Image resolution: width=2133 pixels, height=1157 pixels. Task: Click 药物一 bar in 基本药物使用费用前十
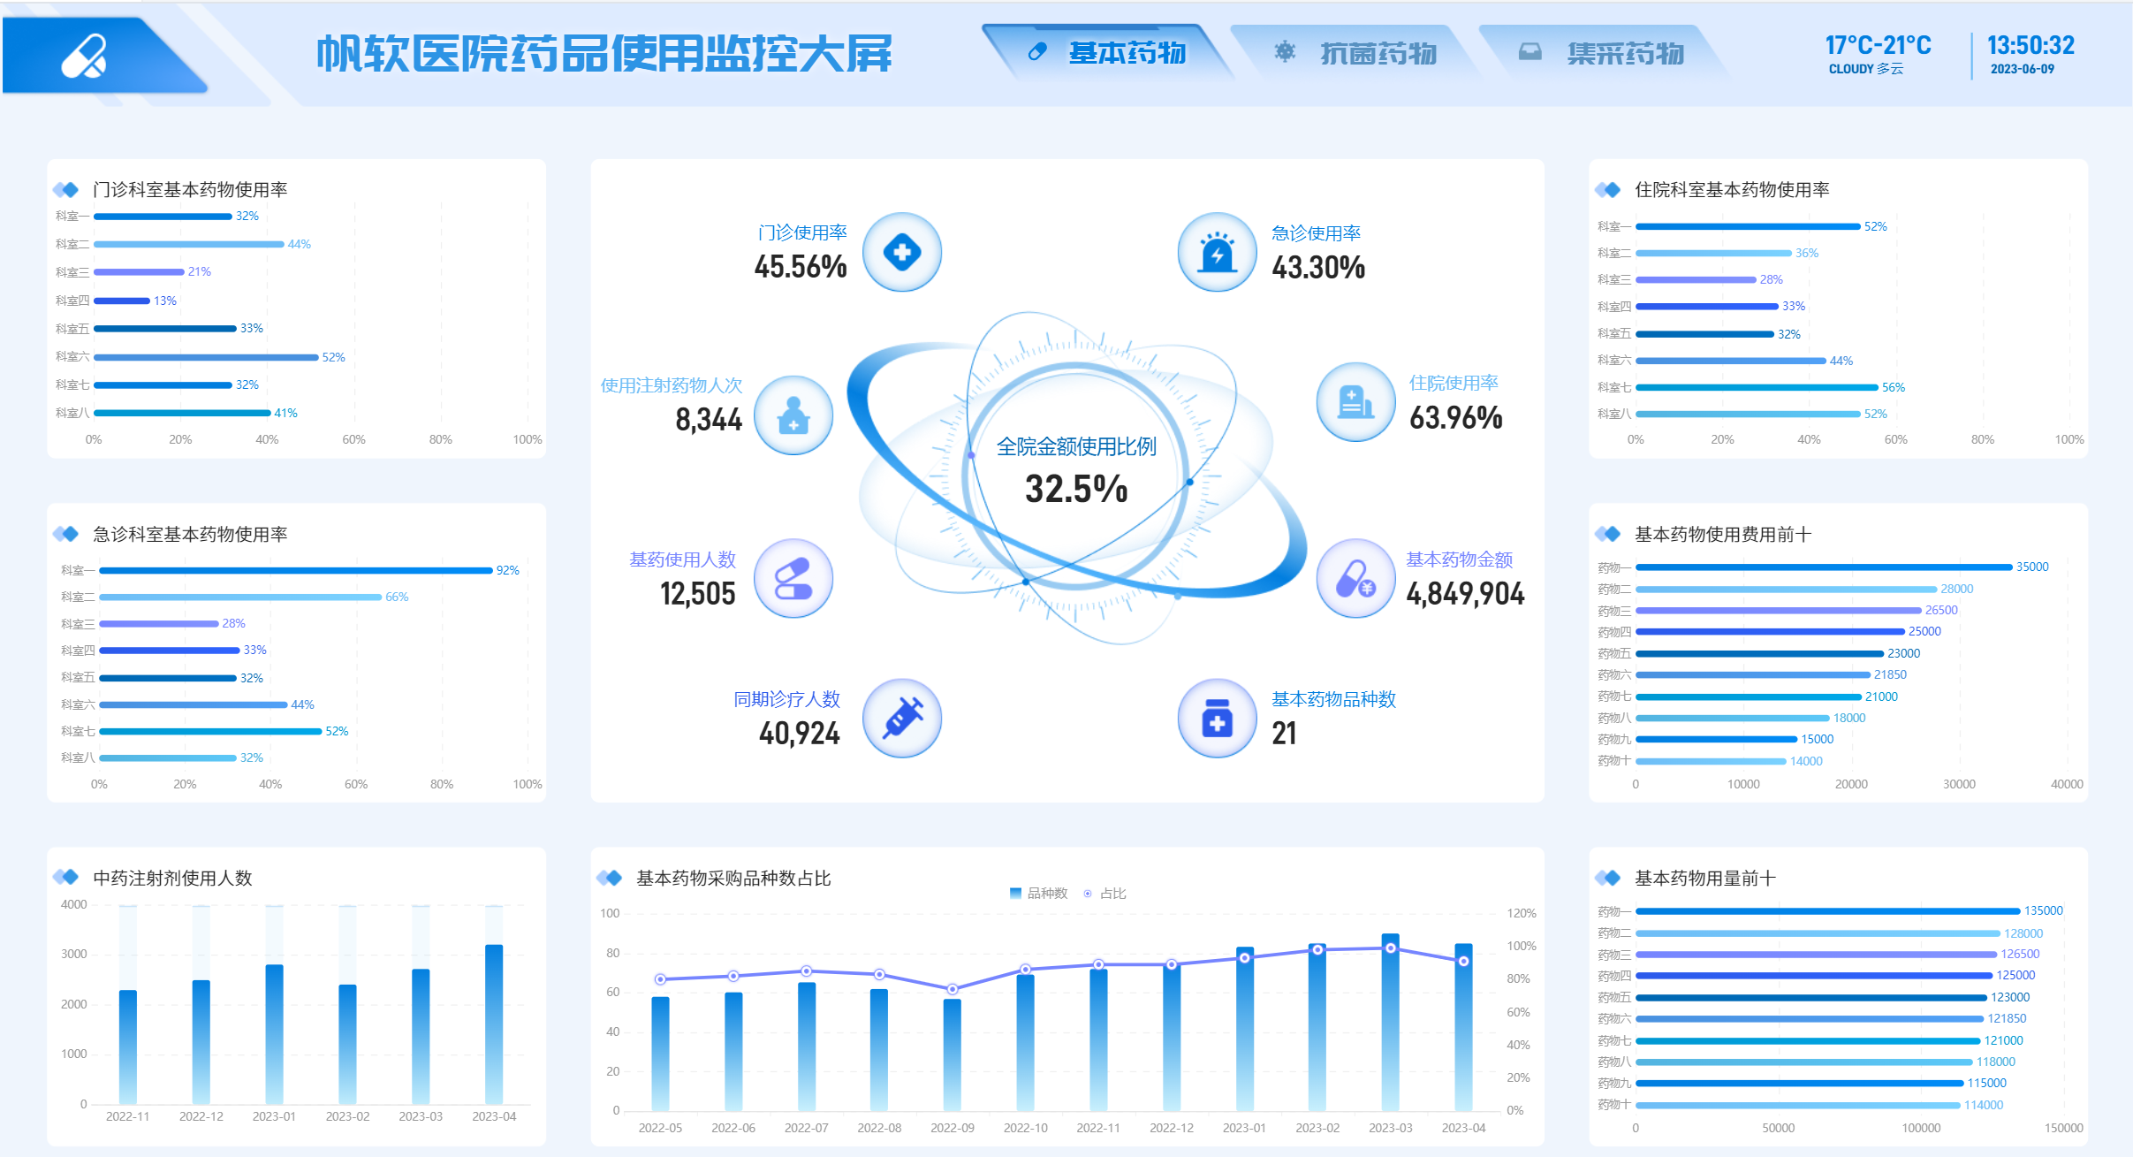[1823, 567]
